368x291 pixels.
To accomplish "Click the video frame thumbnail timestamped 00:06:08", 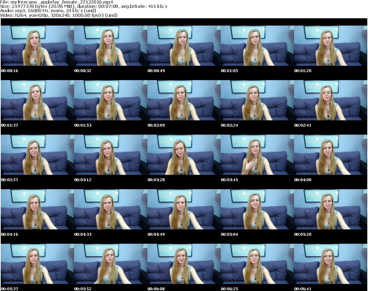I will (x=184, y=264).
